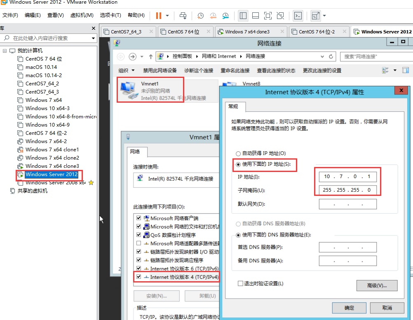413x320 pixels.
Task: Open the 选项卡(T) menu
Action: (110, 15)
